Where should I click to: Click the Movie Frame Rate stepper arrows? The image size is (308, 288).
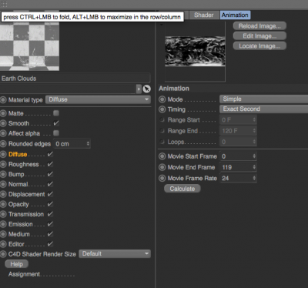pos(254,178)
